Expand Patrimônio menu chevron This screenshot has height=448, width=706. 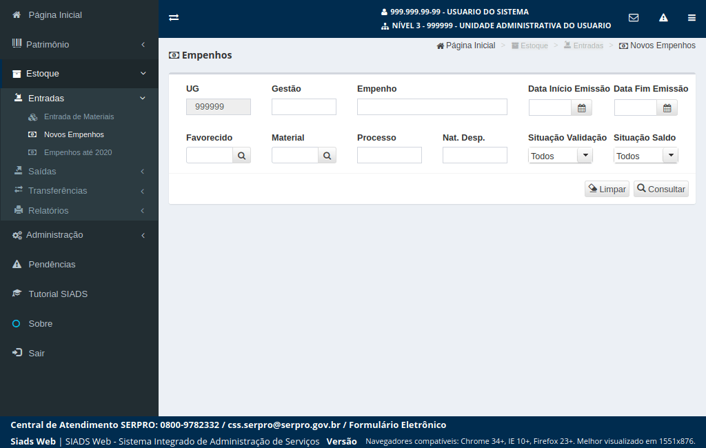point(143,45)
